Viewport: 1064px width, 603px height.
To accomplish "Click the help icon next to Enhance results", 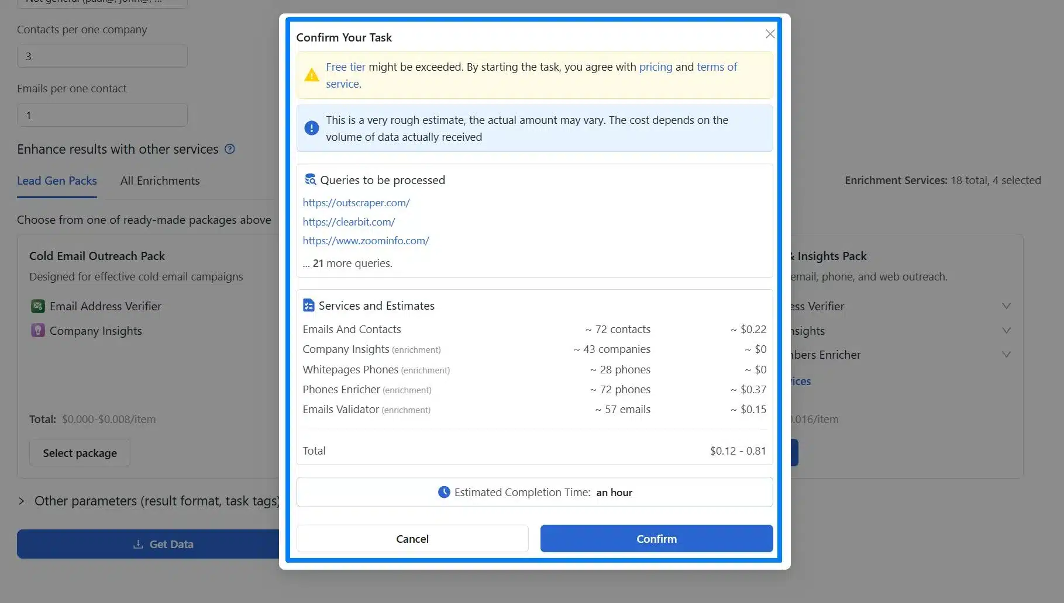I will coord(230,149).
